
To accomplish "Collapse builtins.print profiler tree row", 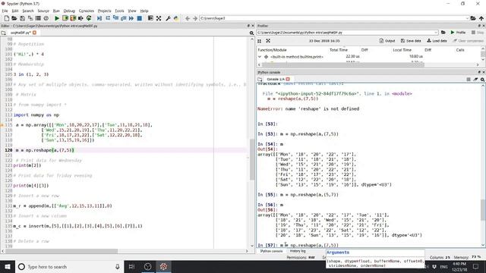I will point(260,57).
